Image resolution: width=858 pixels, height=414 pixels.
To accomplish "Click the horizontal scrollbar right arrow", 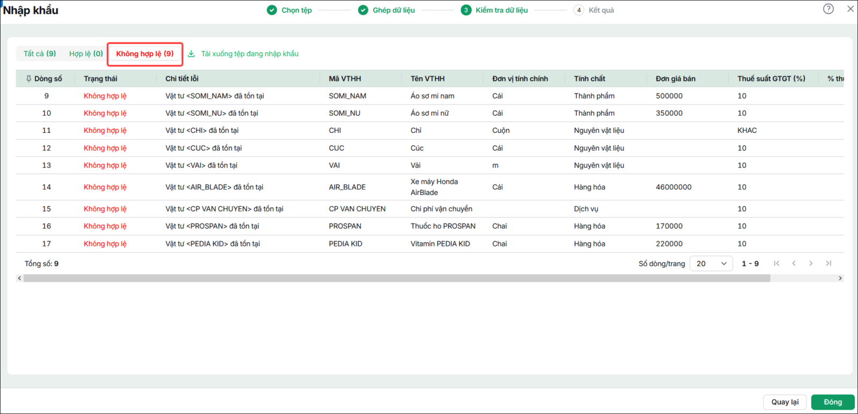I will tap(840, 278).
